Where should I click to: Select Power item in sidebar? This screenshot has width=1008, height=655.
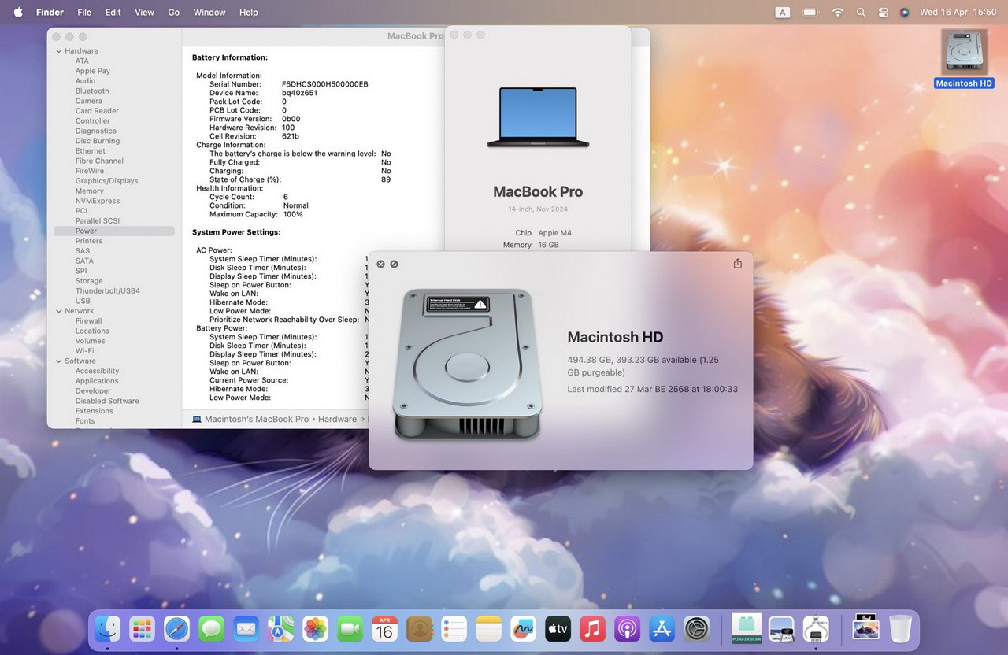click(114, 231)
